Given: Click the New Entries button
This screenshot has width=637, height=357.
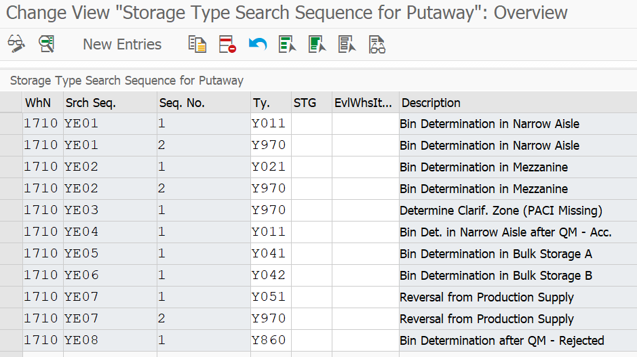Looking at the screenshot, I should pyautogui.click(x=122, y=44).
